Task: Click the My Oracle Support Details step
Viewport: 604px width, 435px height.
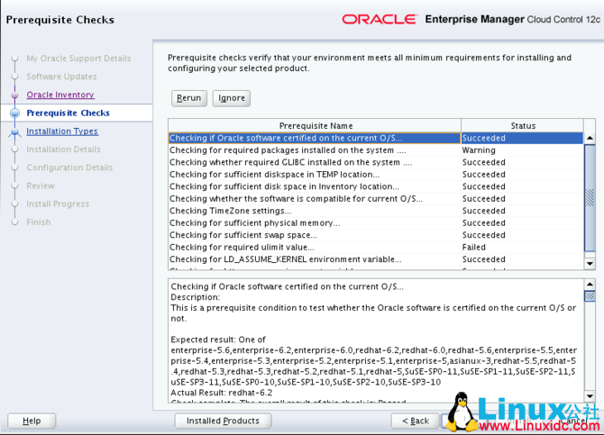Action: tap(78, 59)
